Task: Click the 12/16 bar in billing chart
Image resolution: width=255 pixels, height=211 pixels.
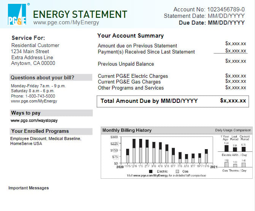Action: point(134,151)
